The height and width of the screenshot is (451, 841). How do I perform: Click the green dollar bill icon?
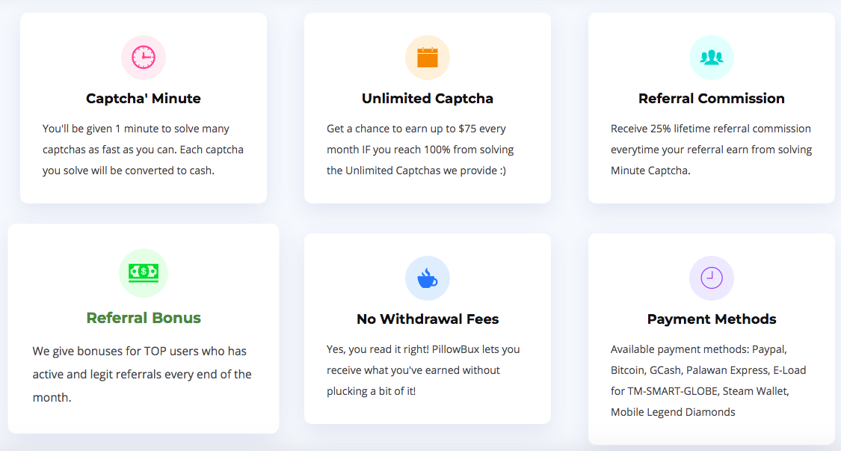[144, 273]
